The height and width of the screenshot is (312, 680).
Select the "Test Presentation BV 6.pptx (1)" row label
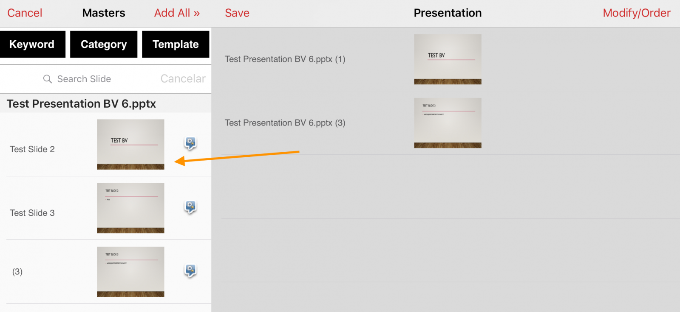[x=285, y=59]
